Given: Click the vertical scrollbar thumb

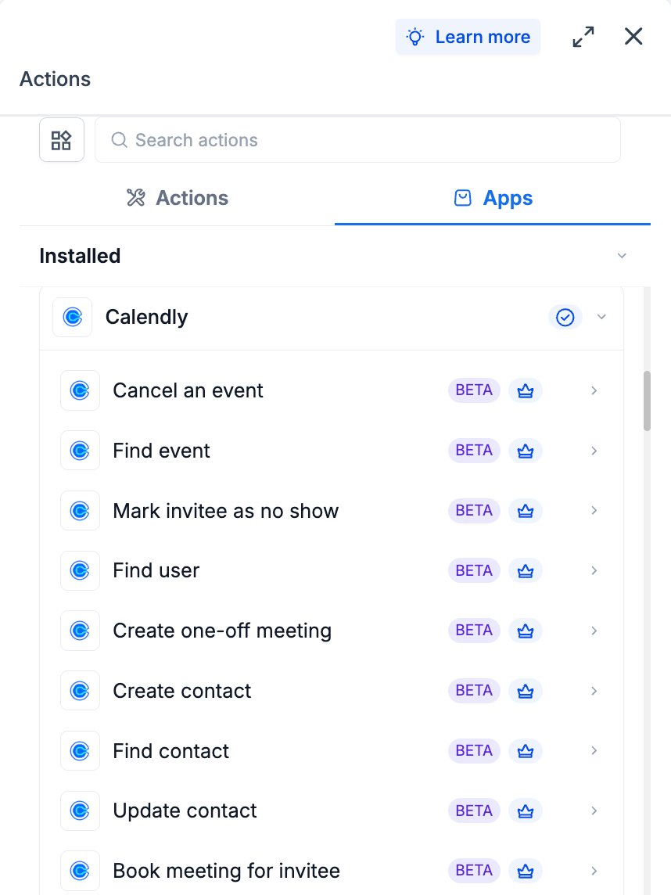Looking at the screenshot, I should pos(647,401).
